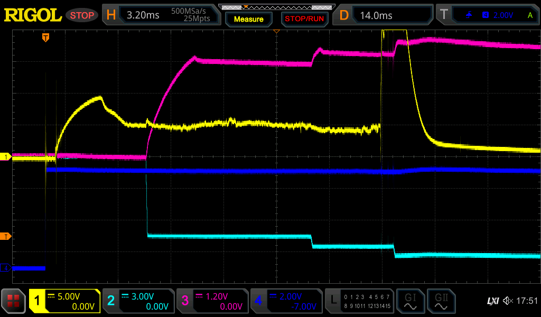
Task: Click the LXI network status icon
Action: click(492, 301)
